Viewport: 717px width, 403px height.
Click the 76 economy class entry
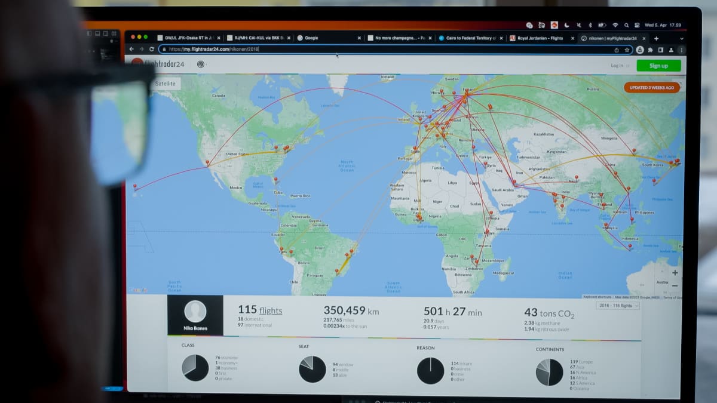click(x=226, y=358)
